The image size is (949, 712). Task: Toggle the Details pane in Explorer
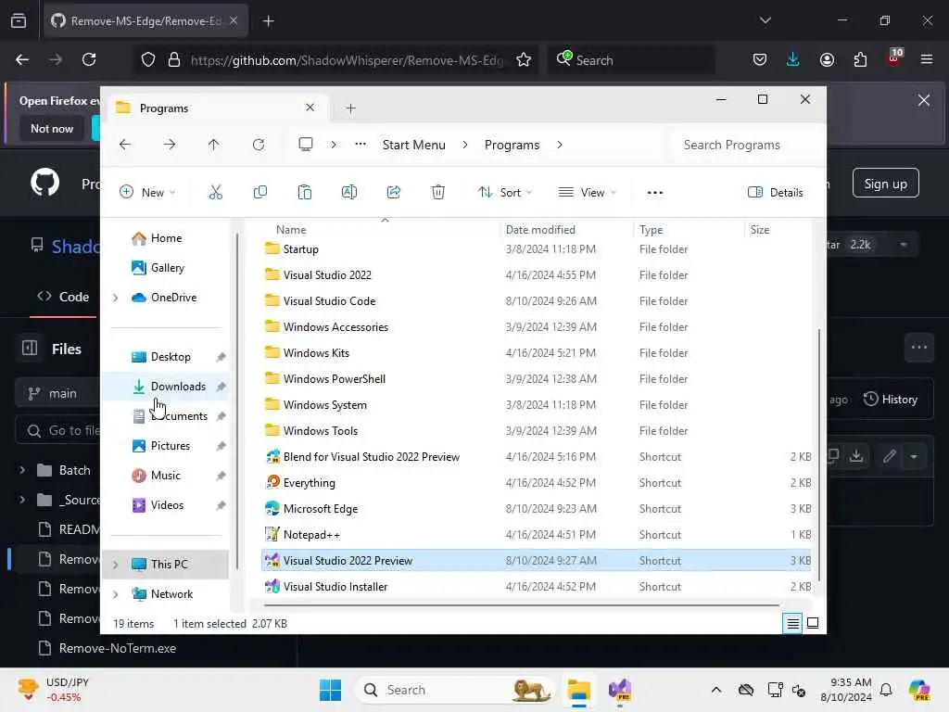776,193
